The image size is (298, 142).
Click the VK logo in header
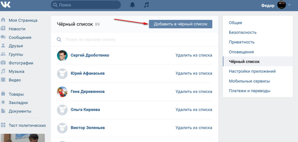point(5,5)
